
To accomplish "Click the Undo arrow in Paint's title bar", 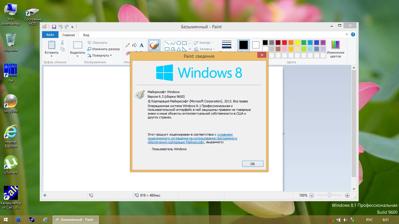I will (x=60, y=27).
